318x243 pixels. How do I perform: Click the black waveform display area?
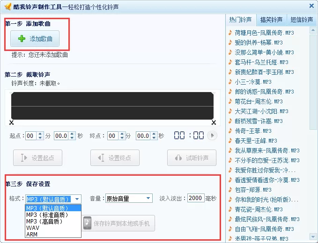[x=112, y=106]
